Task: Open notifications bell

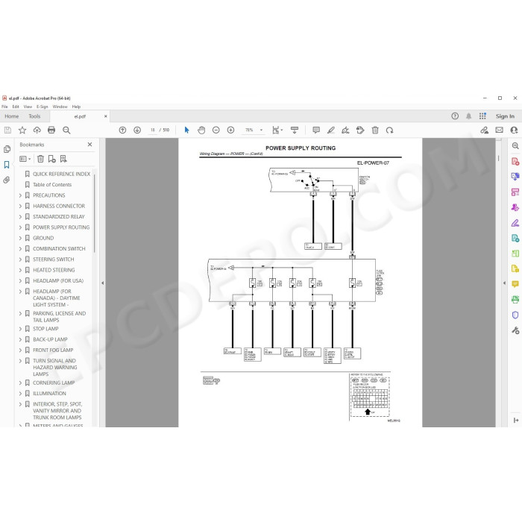Action: (469, 116)
